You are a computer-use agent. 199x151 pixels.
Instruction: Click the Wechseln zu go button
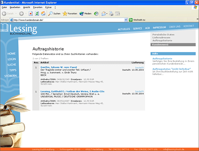tap(137, 20)
